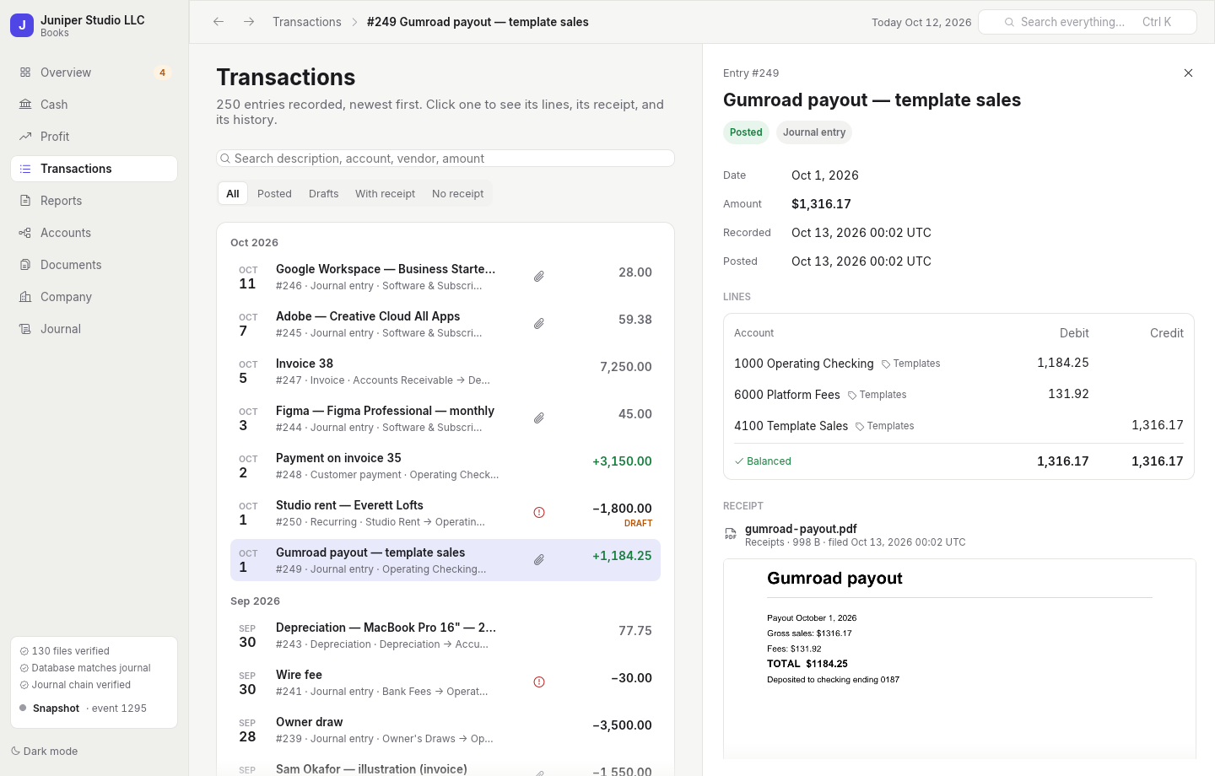Go back with the left arrow
The width and height of the screenshot is (1215, 776).
click(x=219, y=22)
